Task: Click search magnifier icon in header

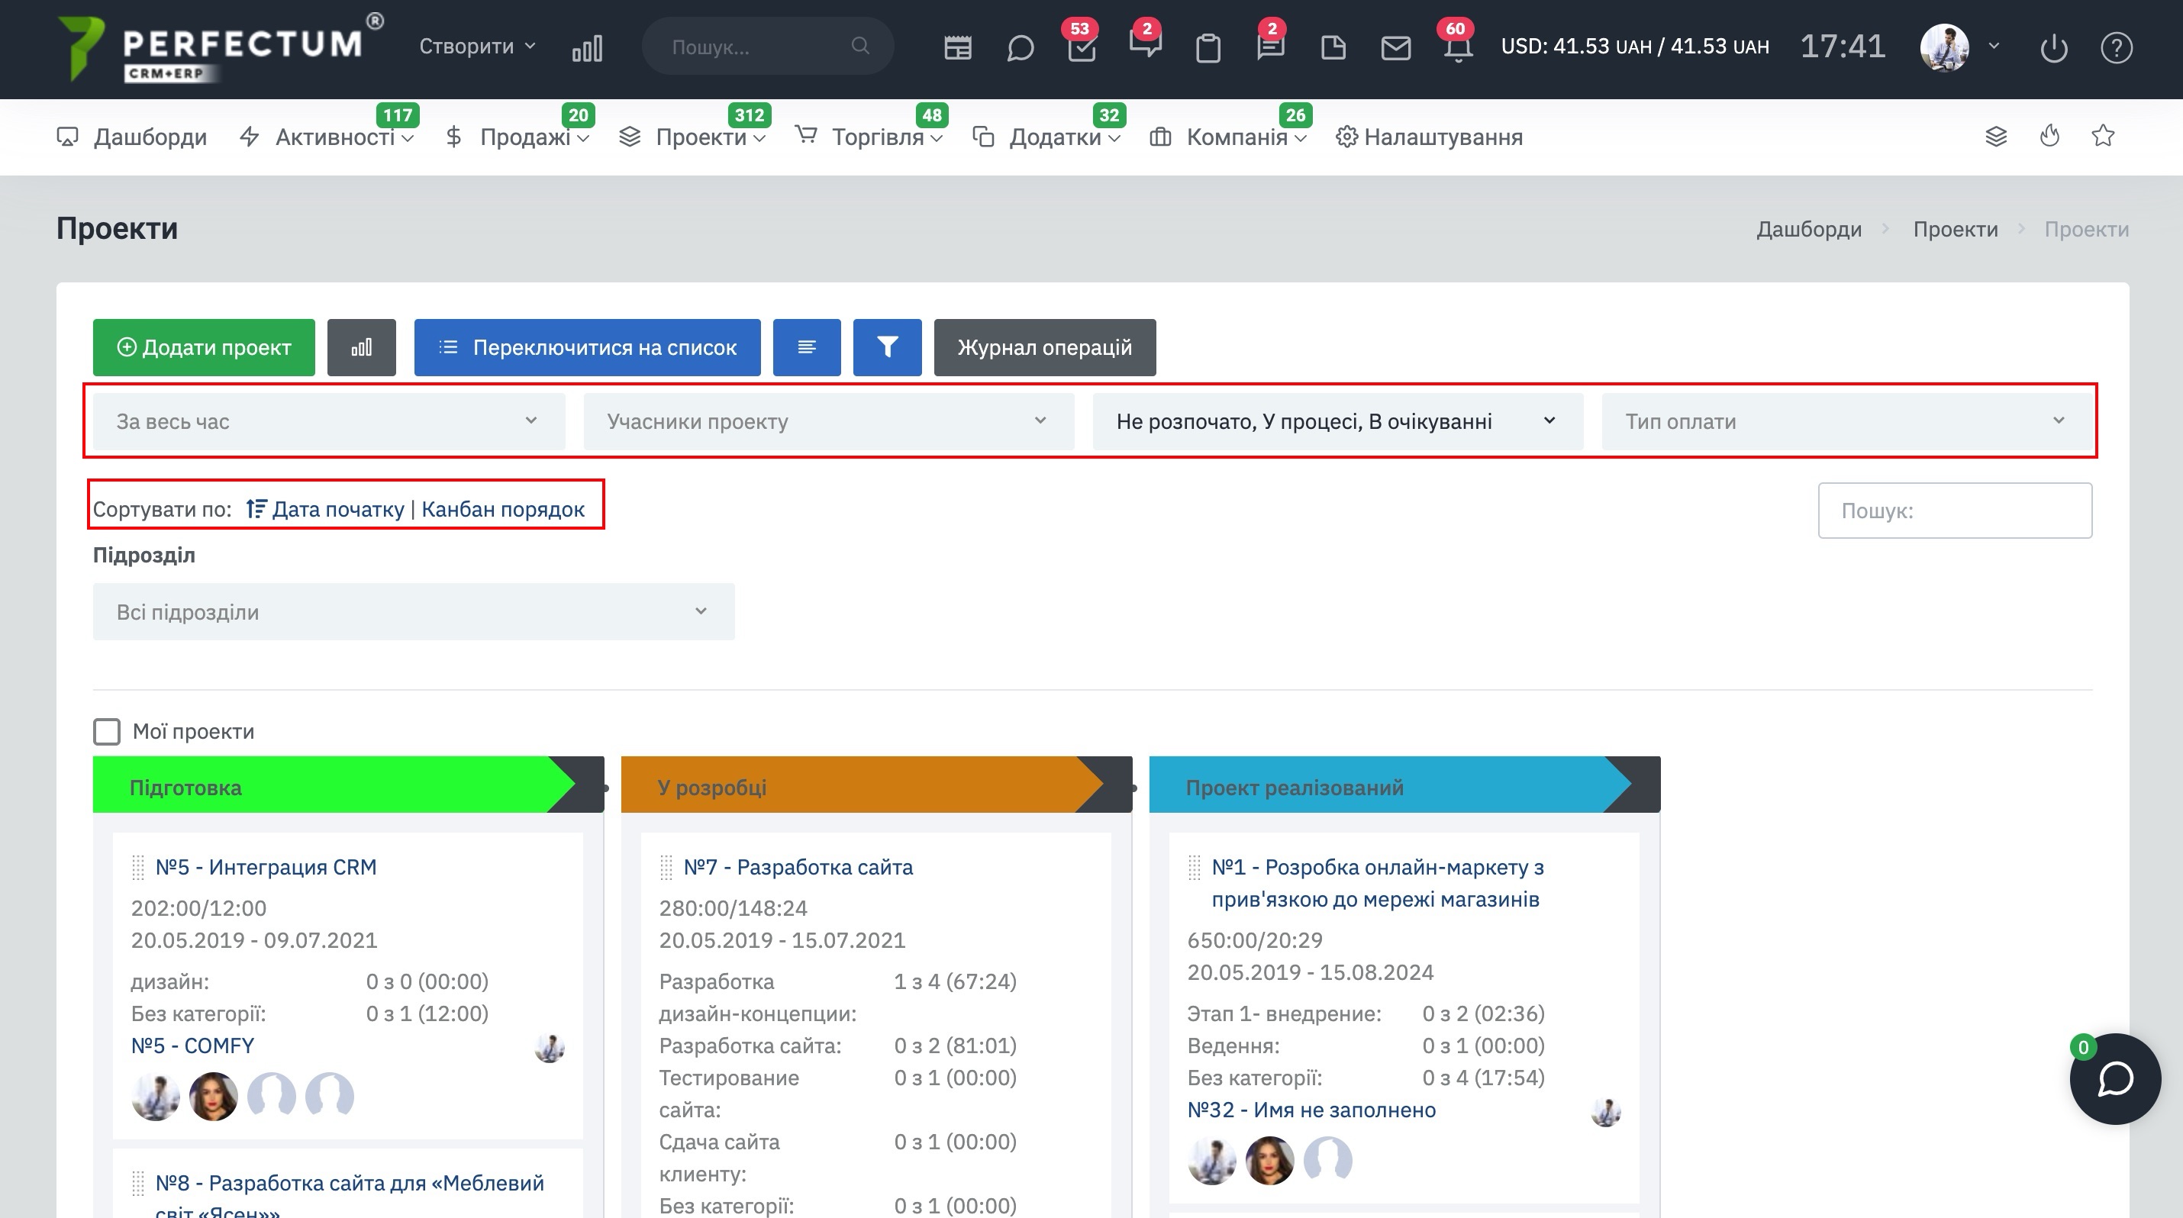Action: (x=860, y=46)
